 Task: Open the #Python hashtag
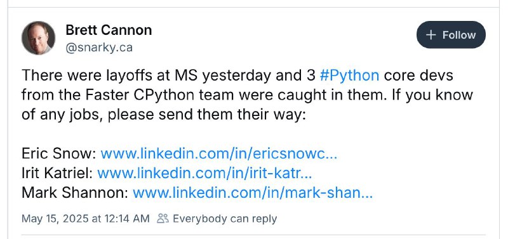[x=349, y=75]
